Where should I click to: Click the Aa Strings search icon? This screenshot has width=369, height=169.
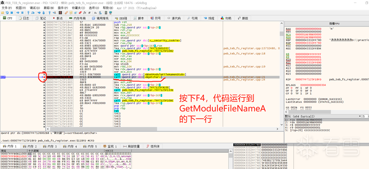point(96,12)
